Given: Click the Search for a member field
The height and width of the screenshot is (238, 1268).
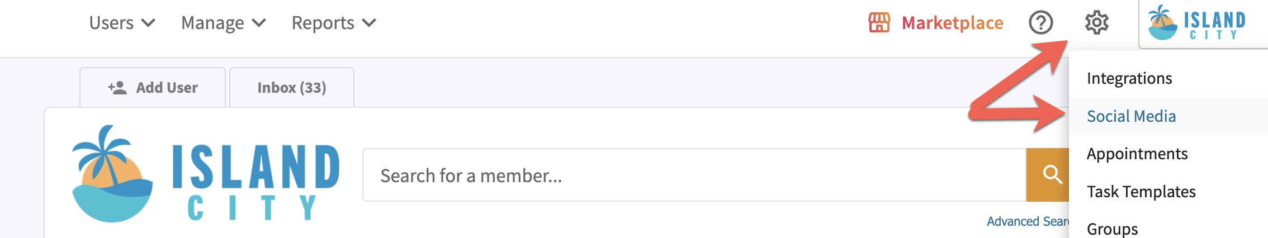Looking at the screenshot, I should click(x=693, y=175).
